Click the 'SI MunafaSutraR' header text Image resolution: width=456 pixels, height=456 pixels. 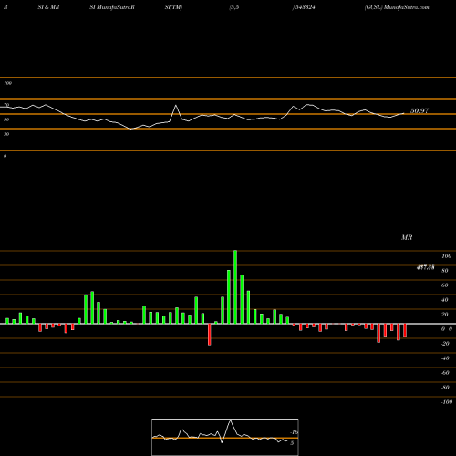(x=112, y=7)
